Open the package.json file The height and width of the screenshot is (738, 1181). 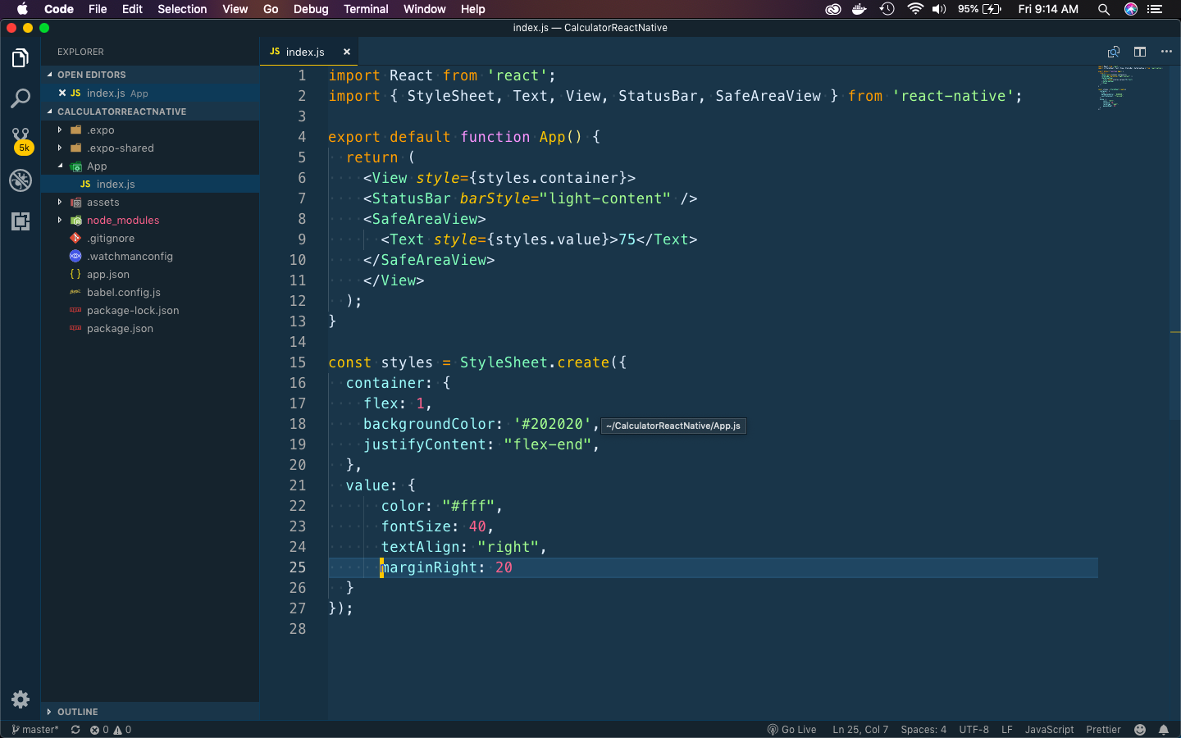tap(150, 328)
